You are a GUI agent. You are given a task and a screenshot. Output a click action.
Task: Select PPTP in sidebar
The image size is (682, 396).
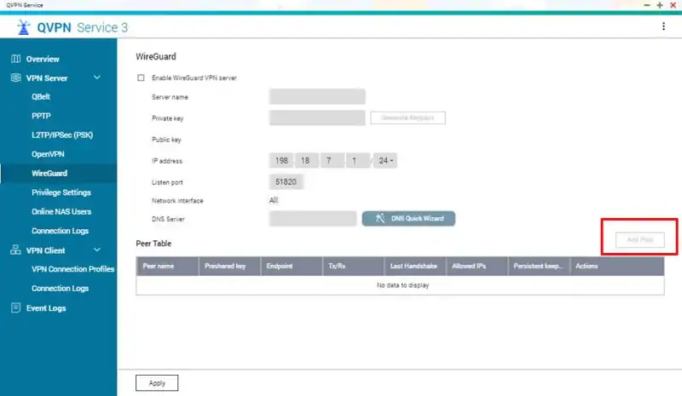pos(41,116)
